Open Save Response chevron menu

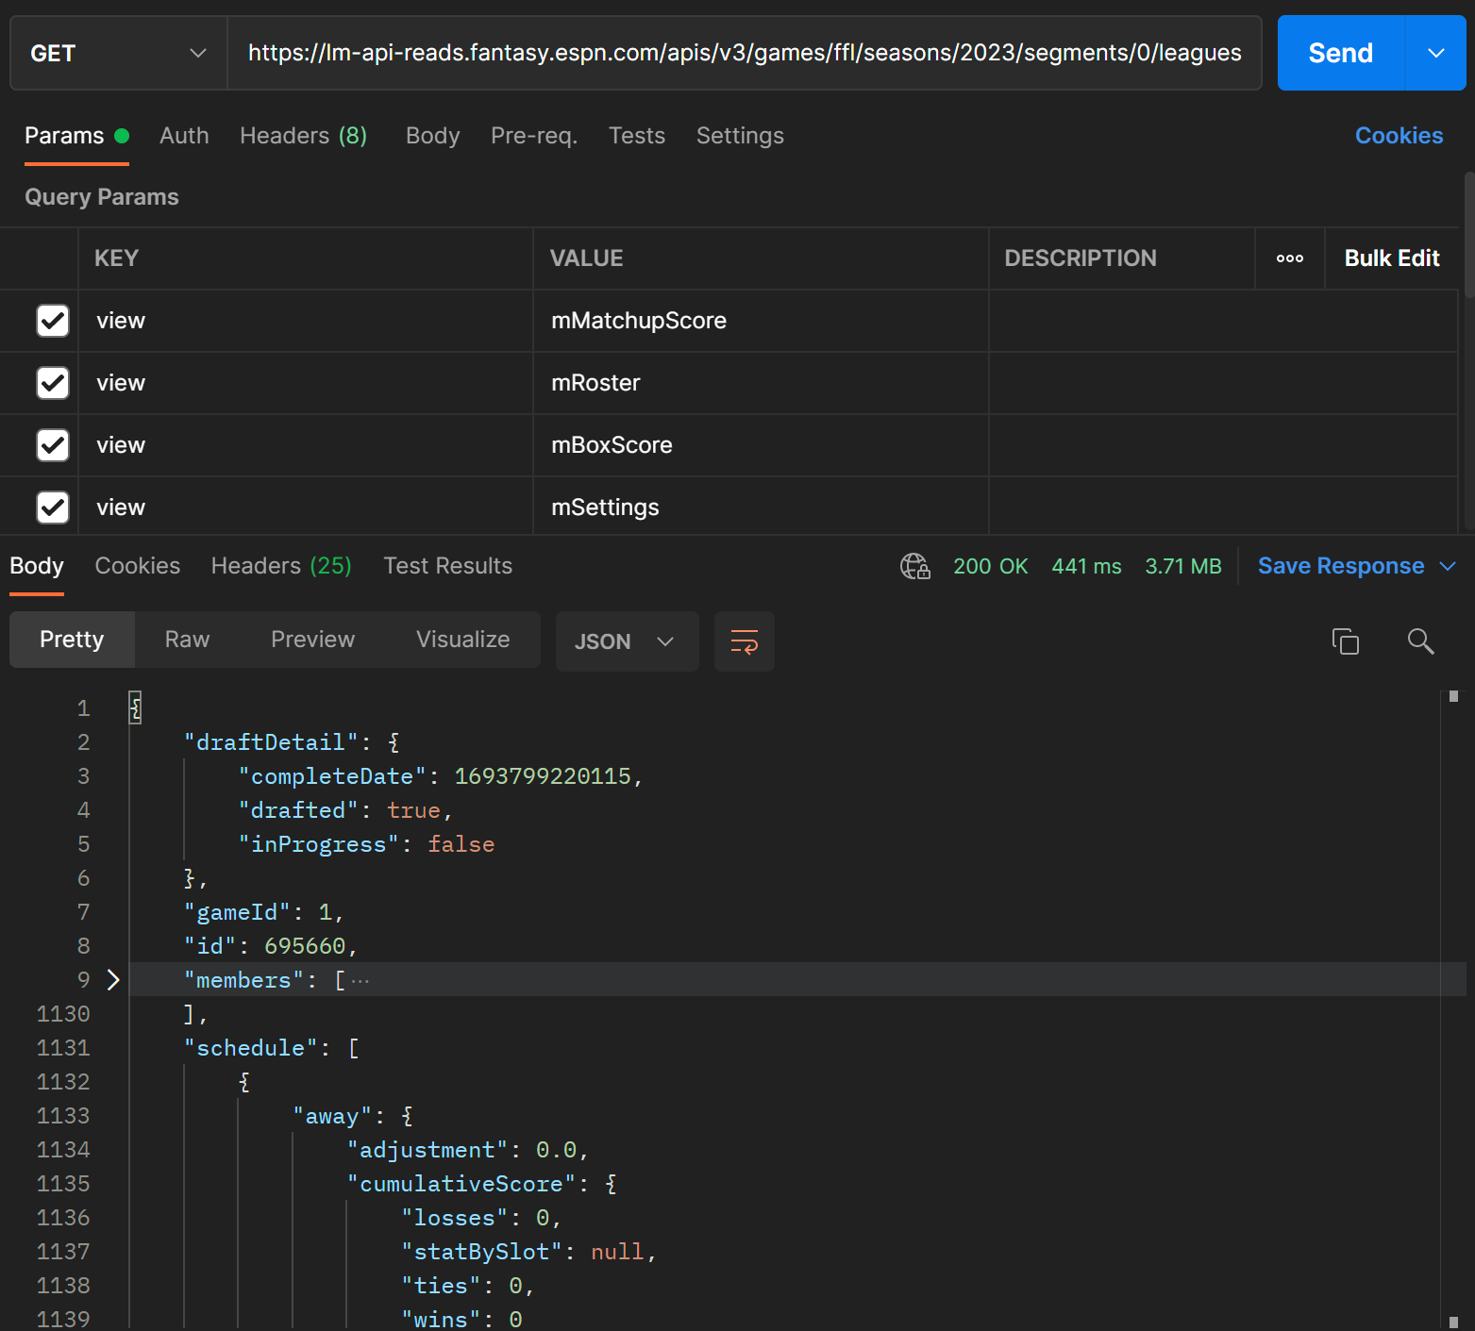(x=1448, y=566)
